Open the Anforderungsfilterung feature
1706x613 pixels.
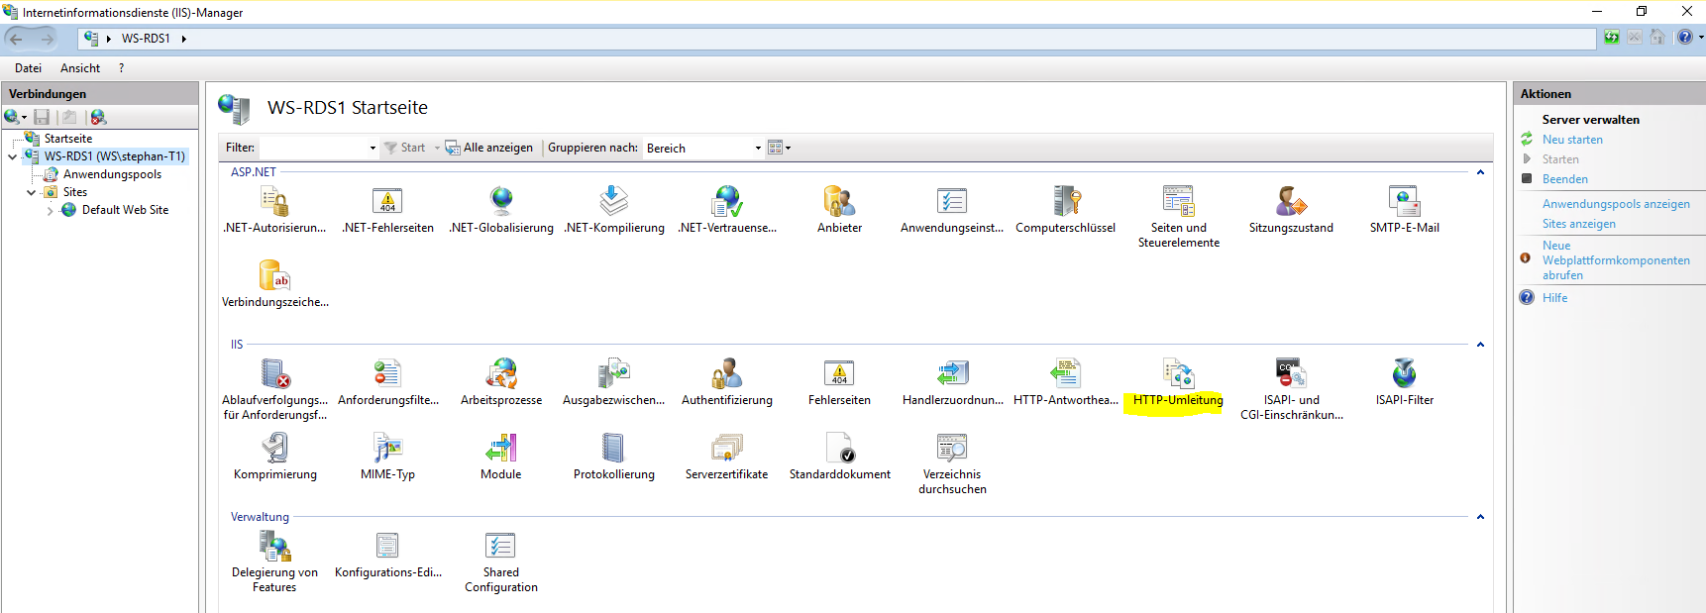click(387, 382)
